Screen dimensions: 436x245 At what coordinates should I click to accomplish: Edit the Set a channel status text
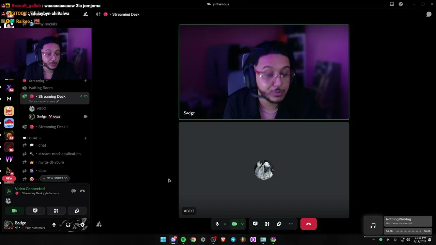point(44,101)
